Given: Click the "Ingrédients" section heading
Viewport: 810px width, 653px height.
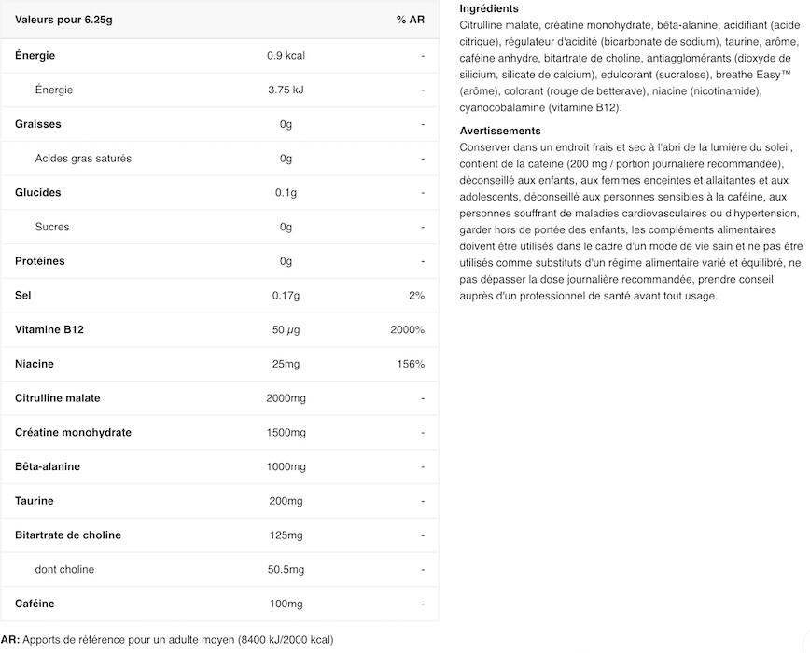Looking at the screenshot, I should point(489,8).
